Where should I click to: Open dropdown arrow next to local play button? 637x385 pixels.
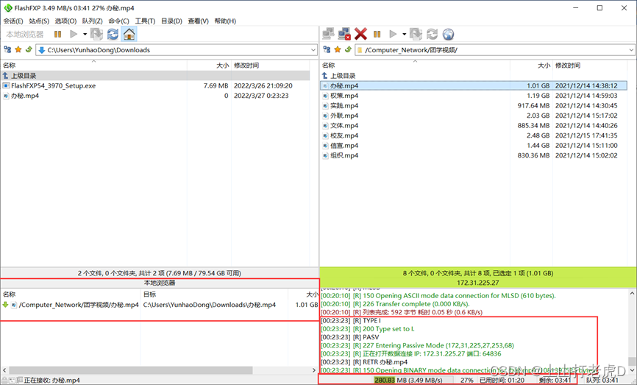click(85, 34)
